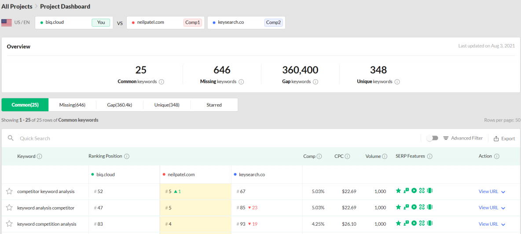Star the 'keyword competition analysis' keyword
Screen dimensions: 521x234
click(x=9, y=224)
